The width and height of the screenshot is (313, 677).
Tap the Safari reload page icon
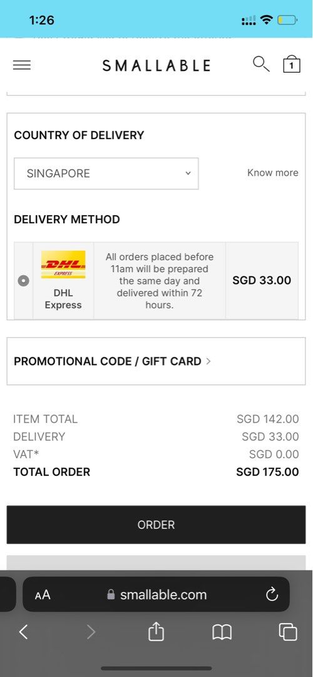[272, 594]
